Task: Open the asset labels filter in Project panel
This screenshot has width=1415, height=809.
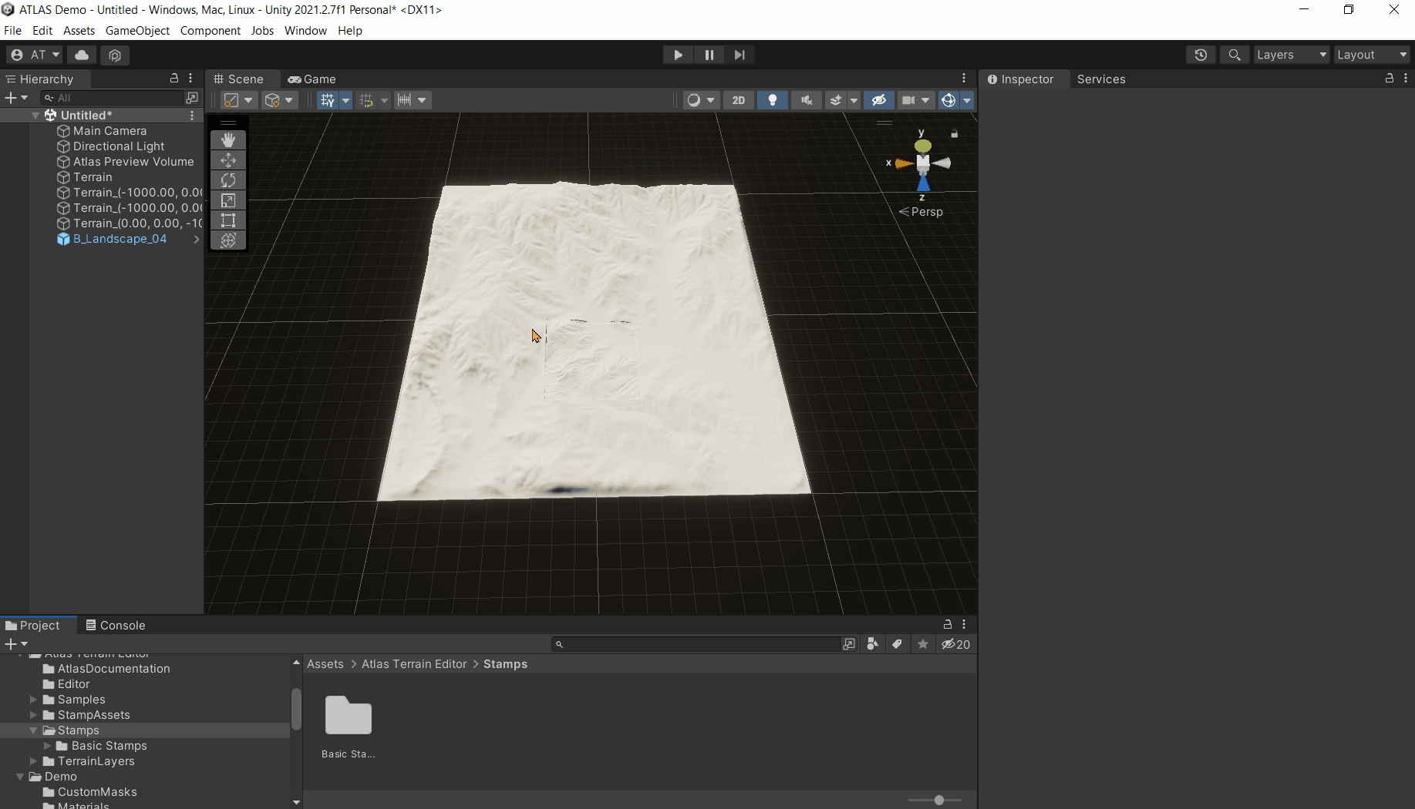Action: click(898, 644)
